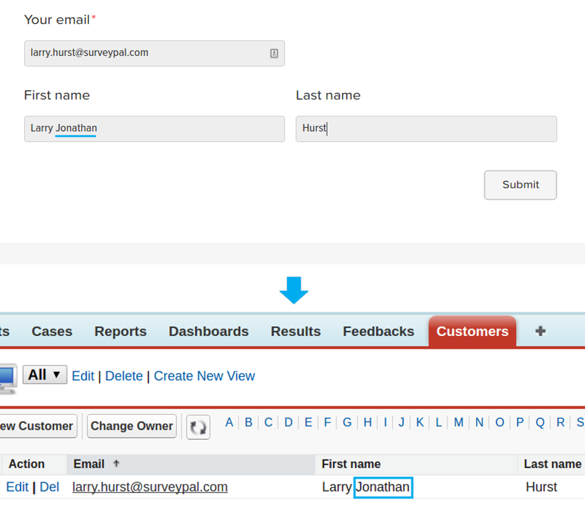585x507 pixels.
Task: Select the Customers tab
Action: click(472, 331)
